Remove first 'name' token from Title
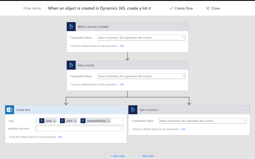Image resolution: width=255 pixels, height=159 pixels. (54, 121)
